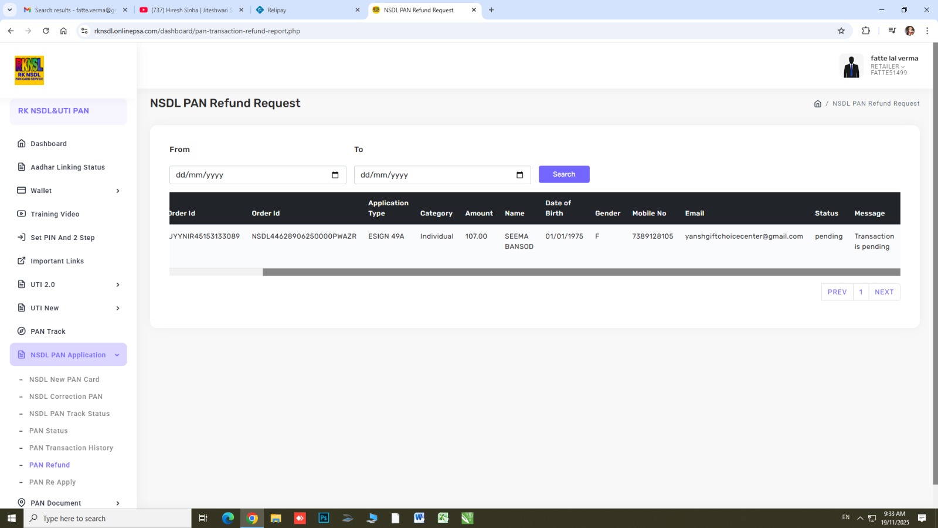Viewport: 938px width, 528px height.
Task: Open calendar picker in From date field
Action: click(335, 175)
